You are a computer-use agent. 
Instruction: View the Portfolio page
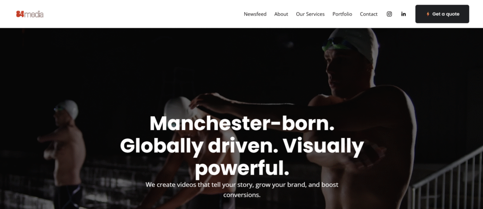[342, 14]
